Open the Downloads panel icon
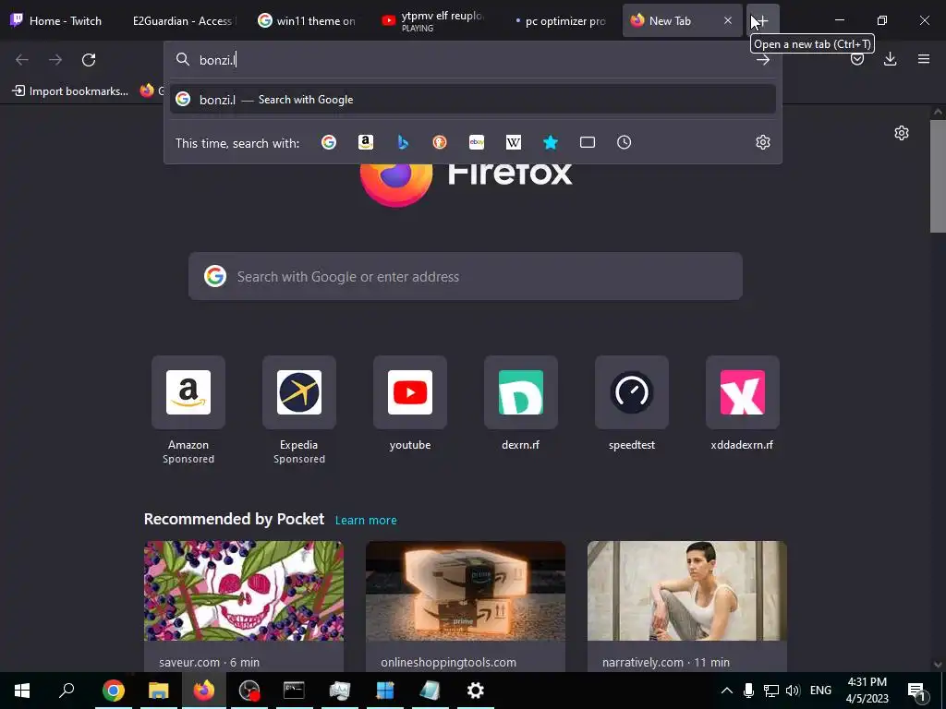Screen dimensions: 946x709 coord(890,59)
